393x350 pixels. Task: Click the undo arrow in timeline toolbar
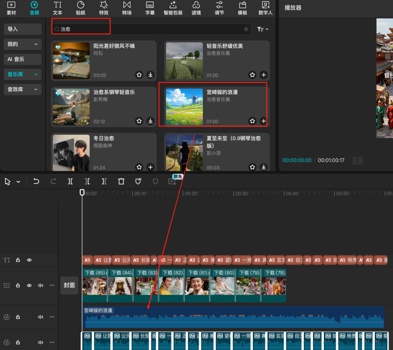(36, 182)
